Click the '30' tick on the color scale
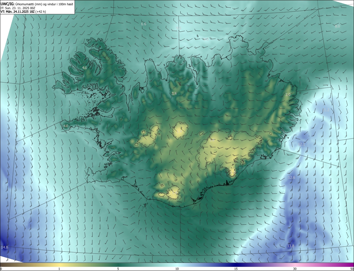This screenshot has height=271, width=354. (x=295, y=269)
